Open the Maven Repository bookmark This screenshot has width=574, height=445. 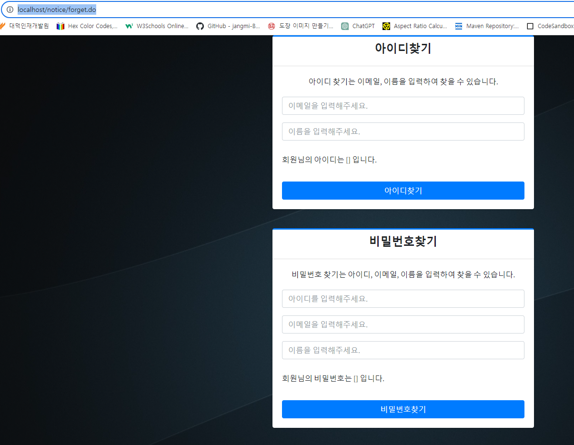487,26
